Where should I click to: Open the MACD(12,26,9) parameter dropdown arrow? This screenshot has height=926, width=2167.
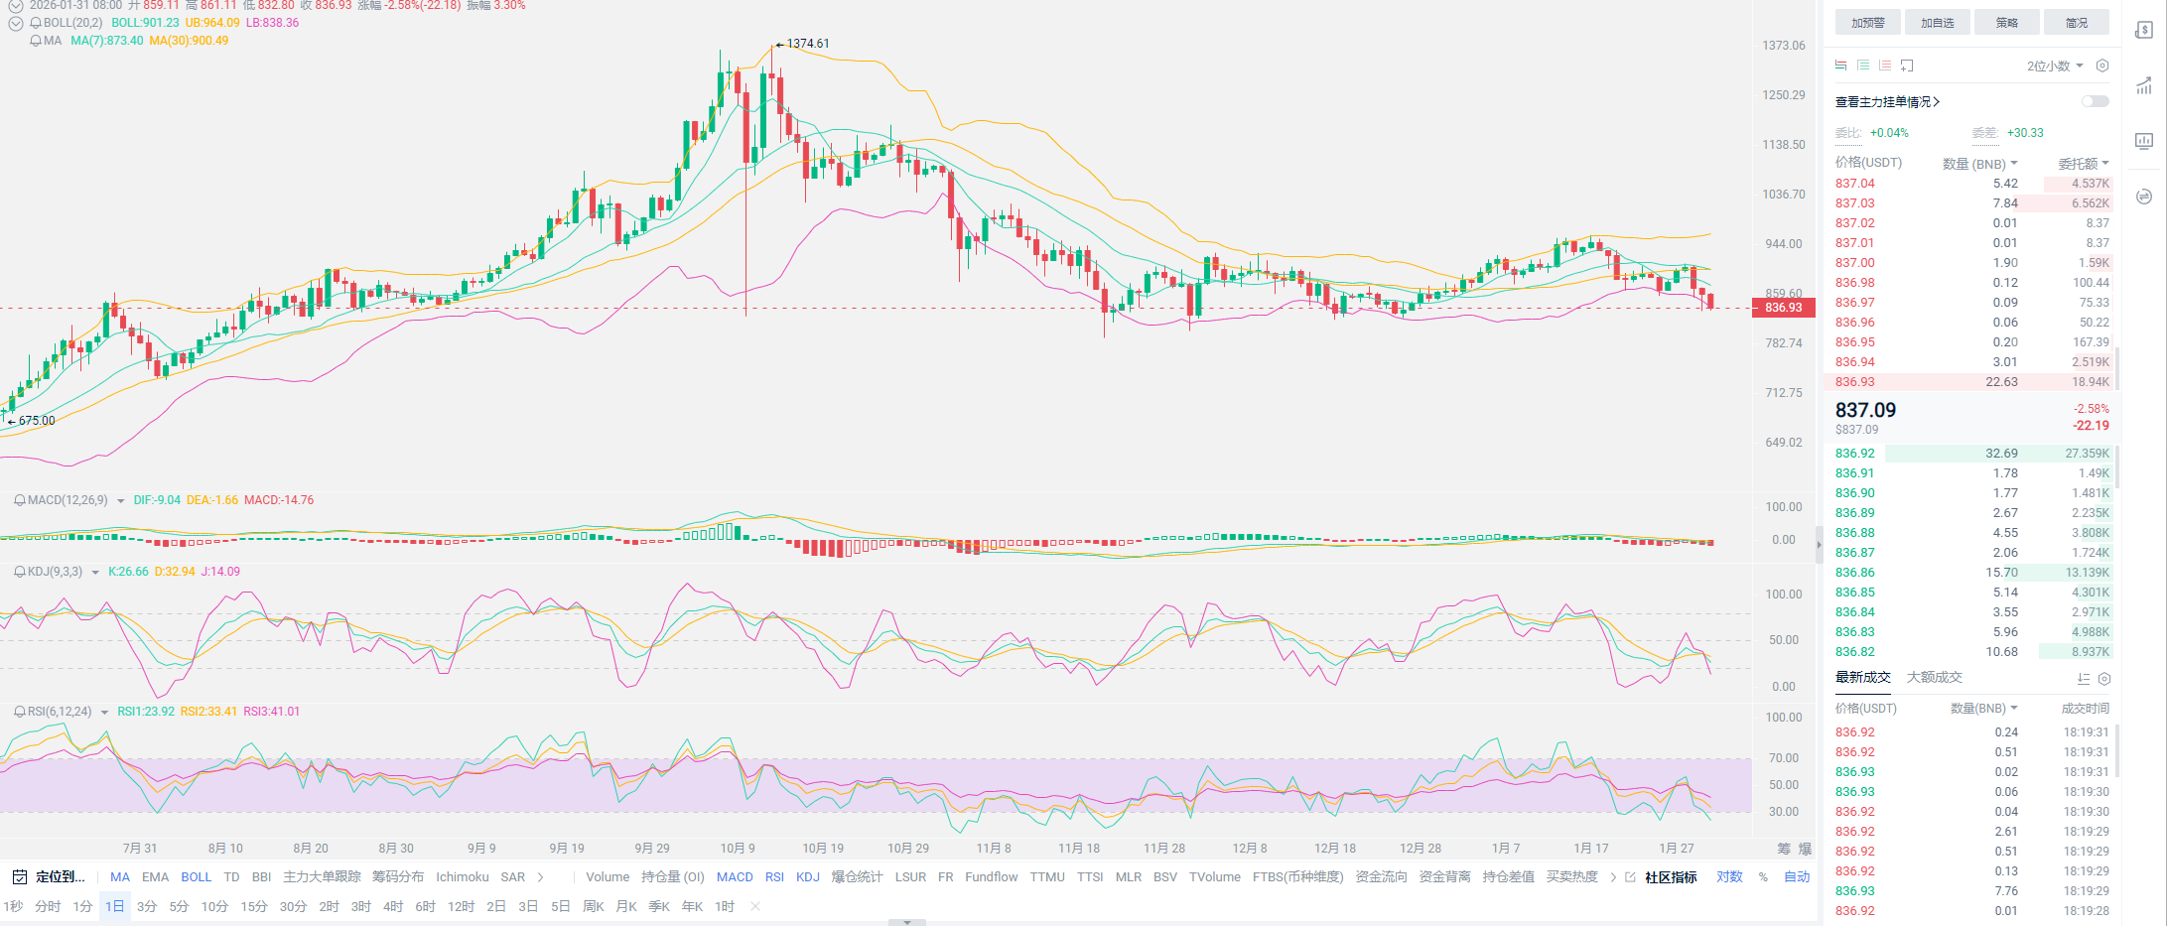(x=121, y=501)
